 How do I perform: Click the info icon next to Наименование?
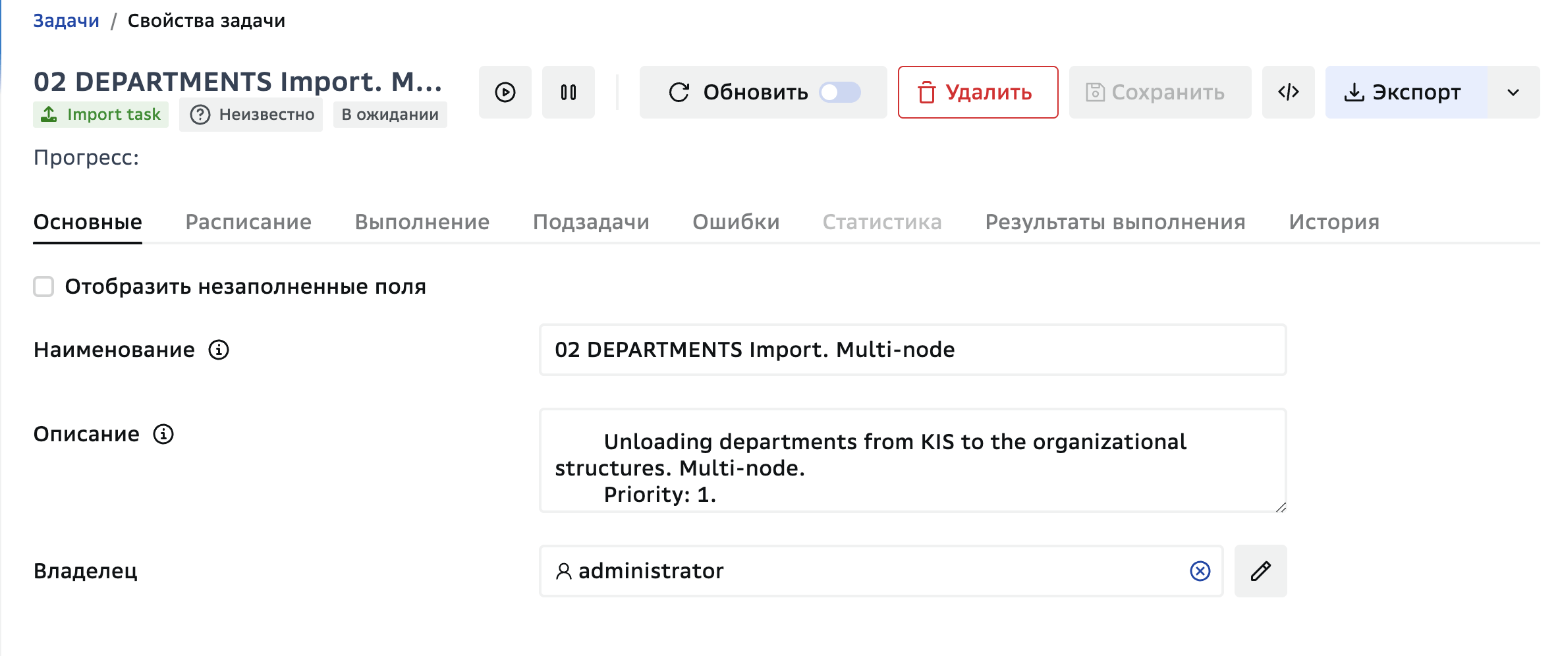point(219,350)
